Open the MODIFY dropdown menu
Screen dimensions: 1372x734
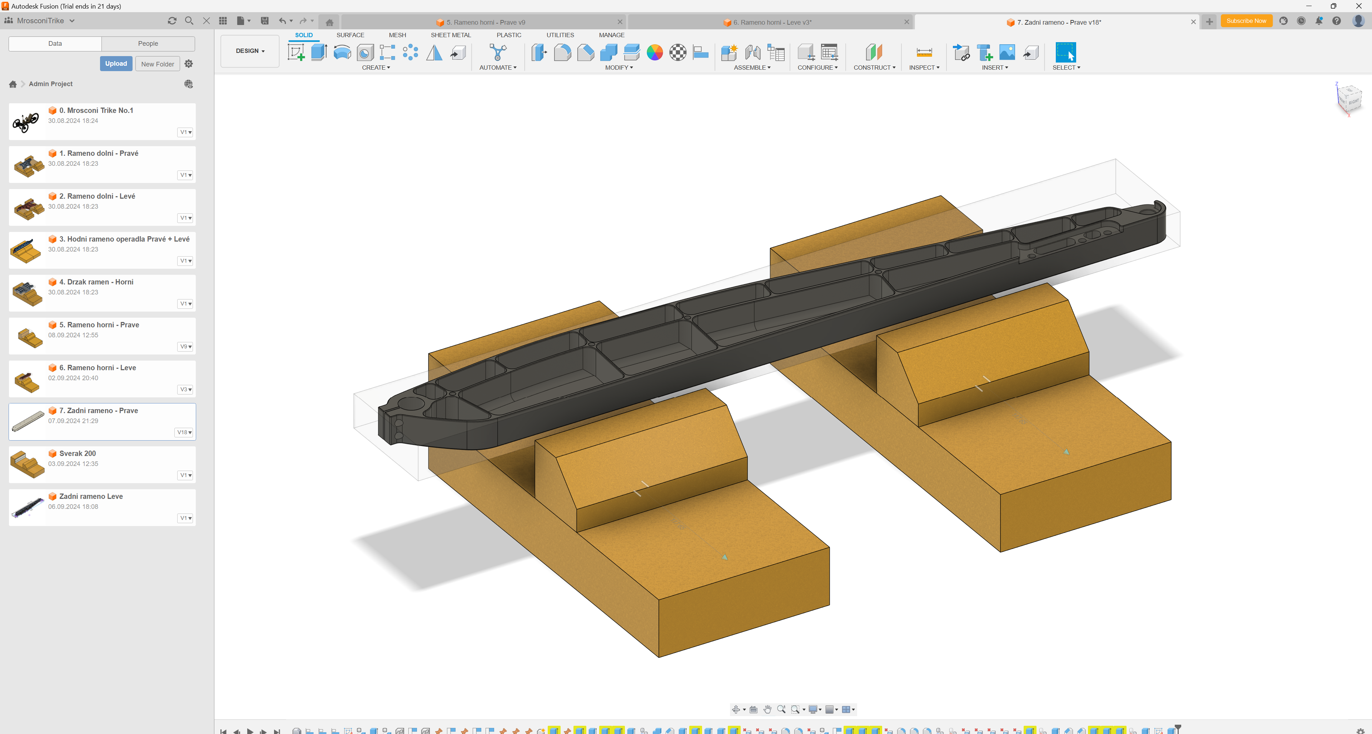point(619,68)
